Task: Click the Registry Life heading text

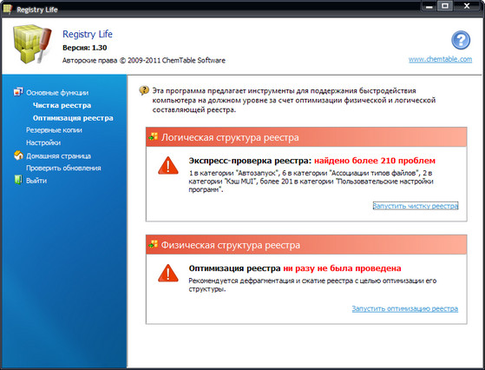Action: click(88, 34)
